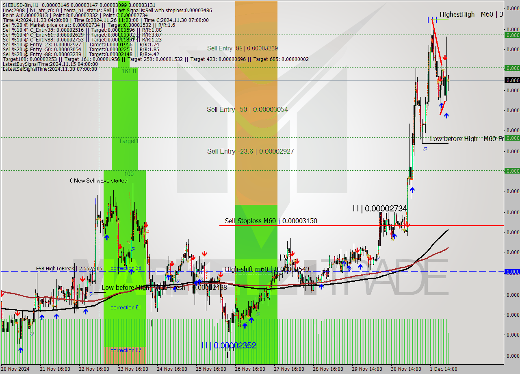520x374 pixels.
Task: Click the '24 Nov 16:00' time label
Action: [172, 369]
